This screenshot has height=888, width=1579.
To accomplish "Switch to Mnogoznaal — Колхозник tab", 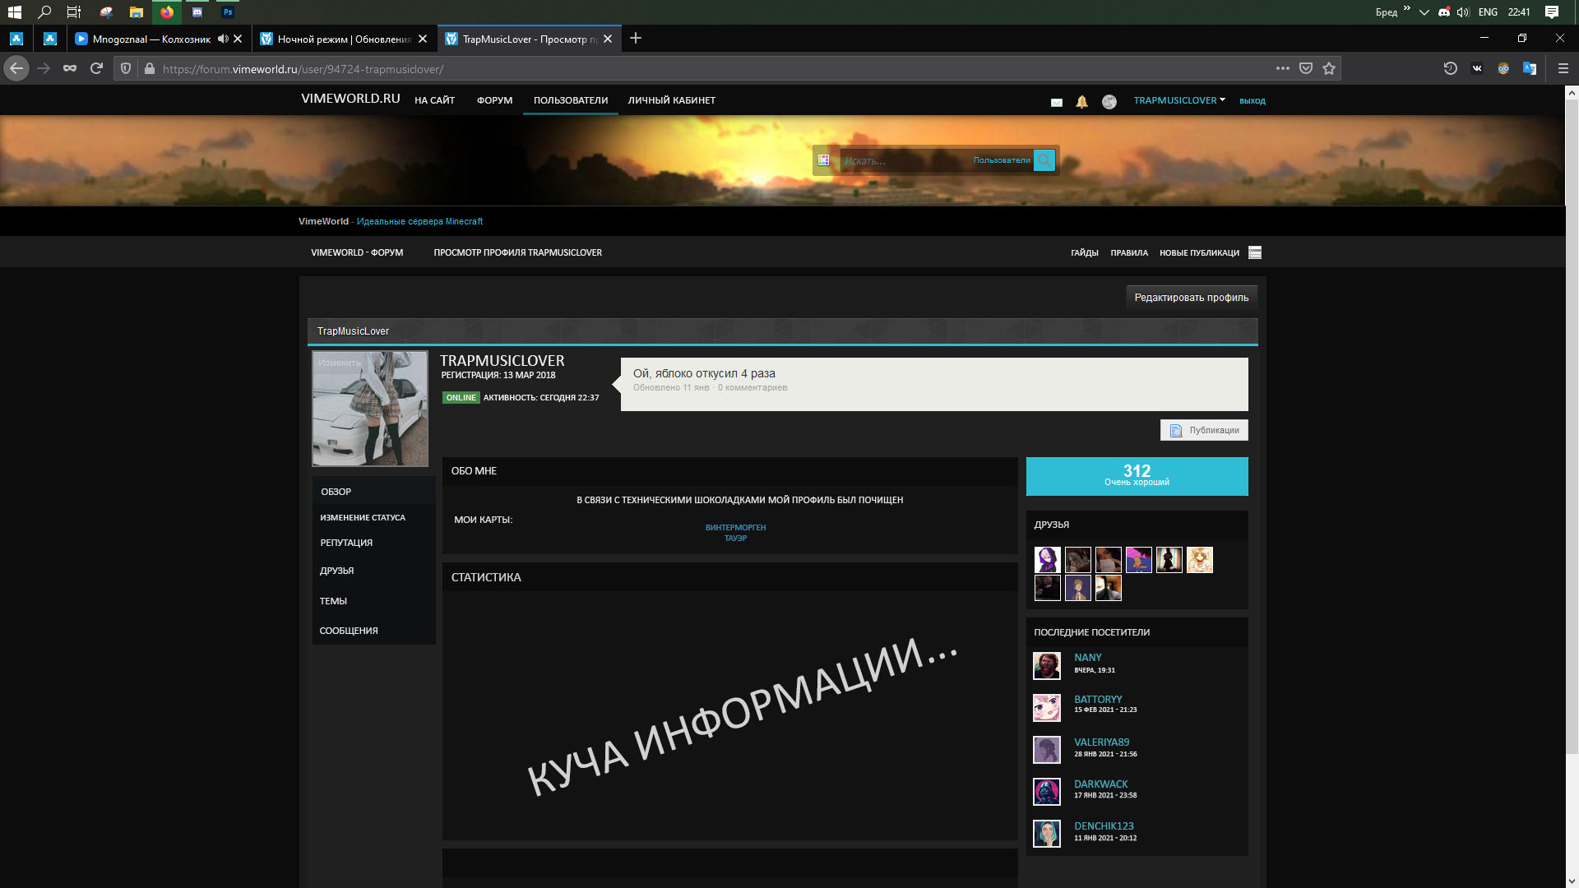I will pyautogui.click(x=151, y=39).
